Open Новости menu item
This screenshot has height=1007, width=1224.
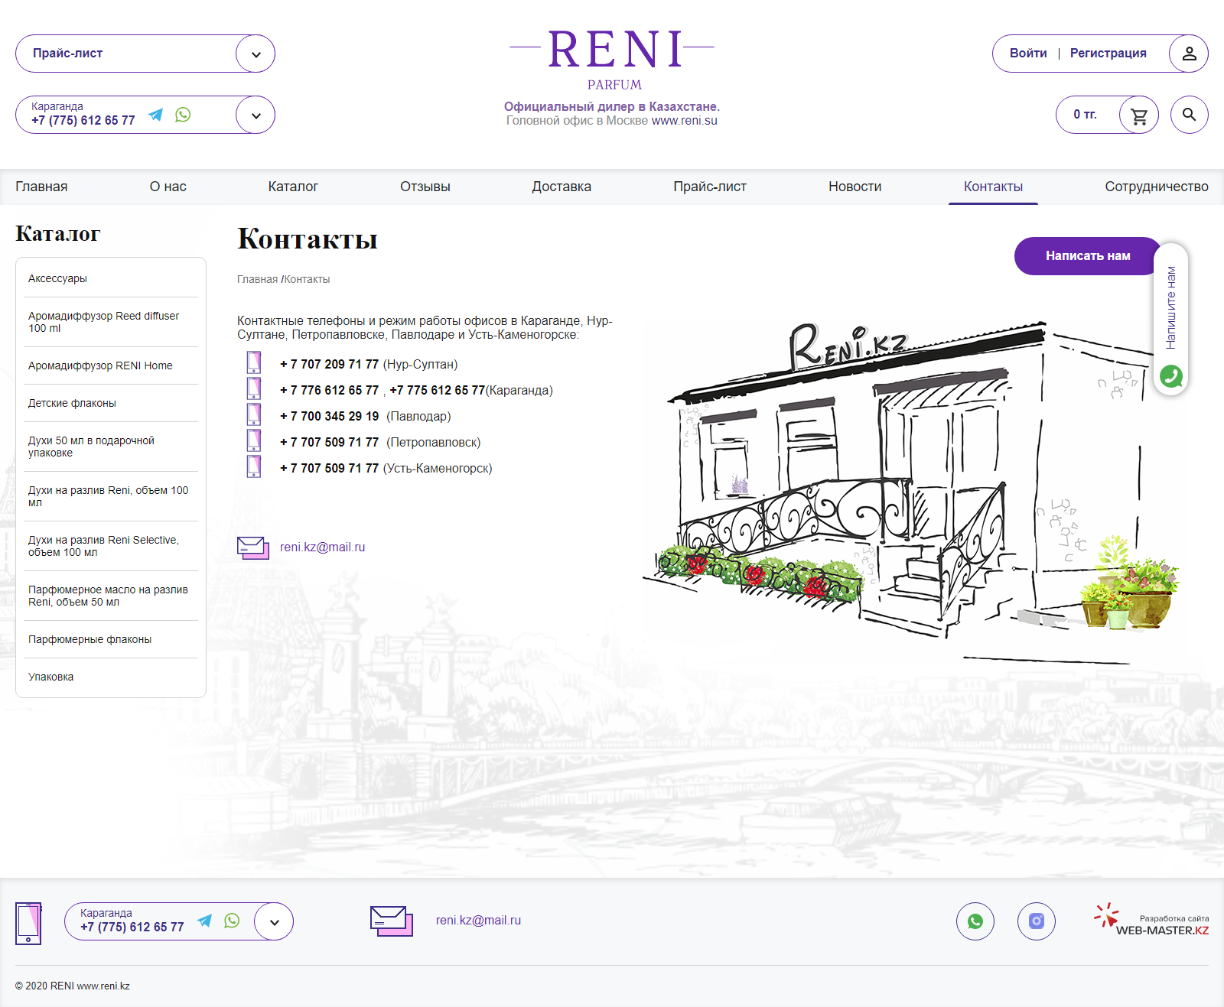pos(855,187)
